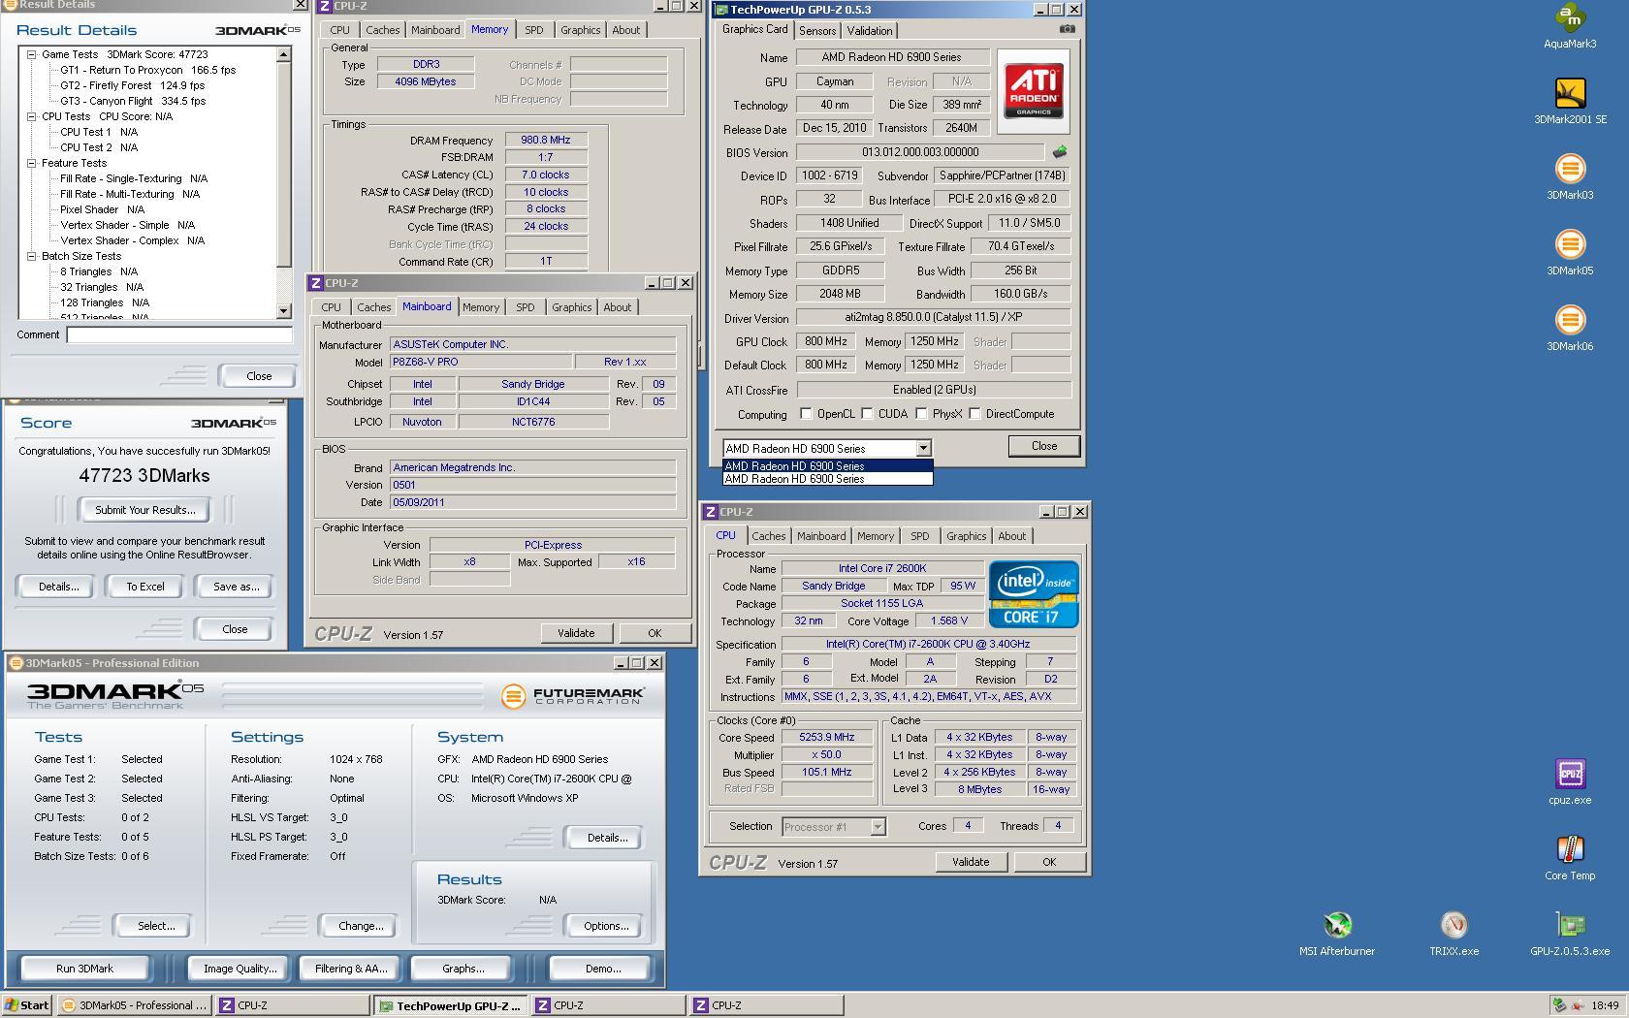Click the GPU-Z BIOS save chip icon
This screenshot has height=1018, width=1629.
click(1060, 152)
